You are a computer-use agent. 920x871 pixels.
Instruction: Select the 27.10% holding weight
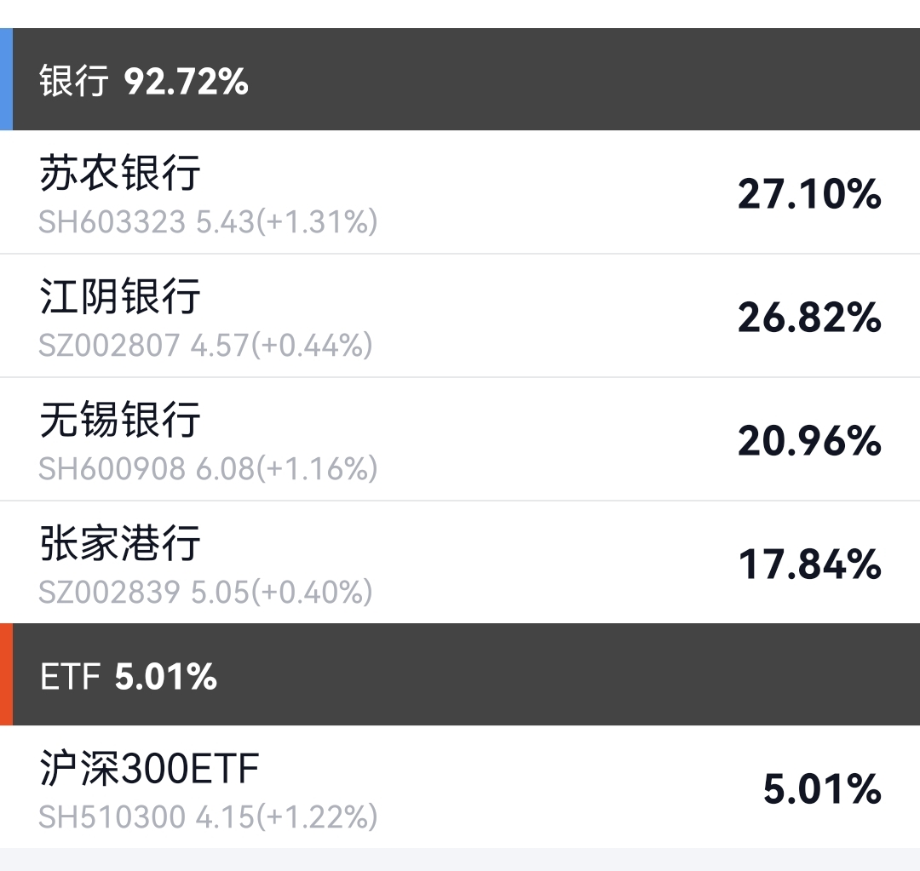point(808,194)
